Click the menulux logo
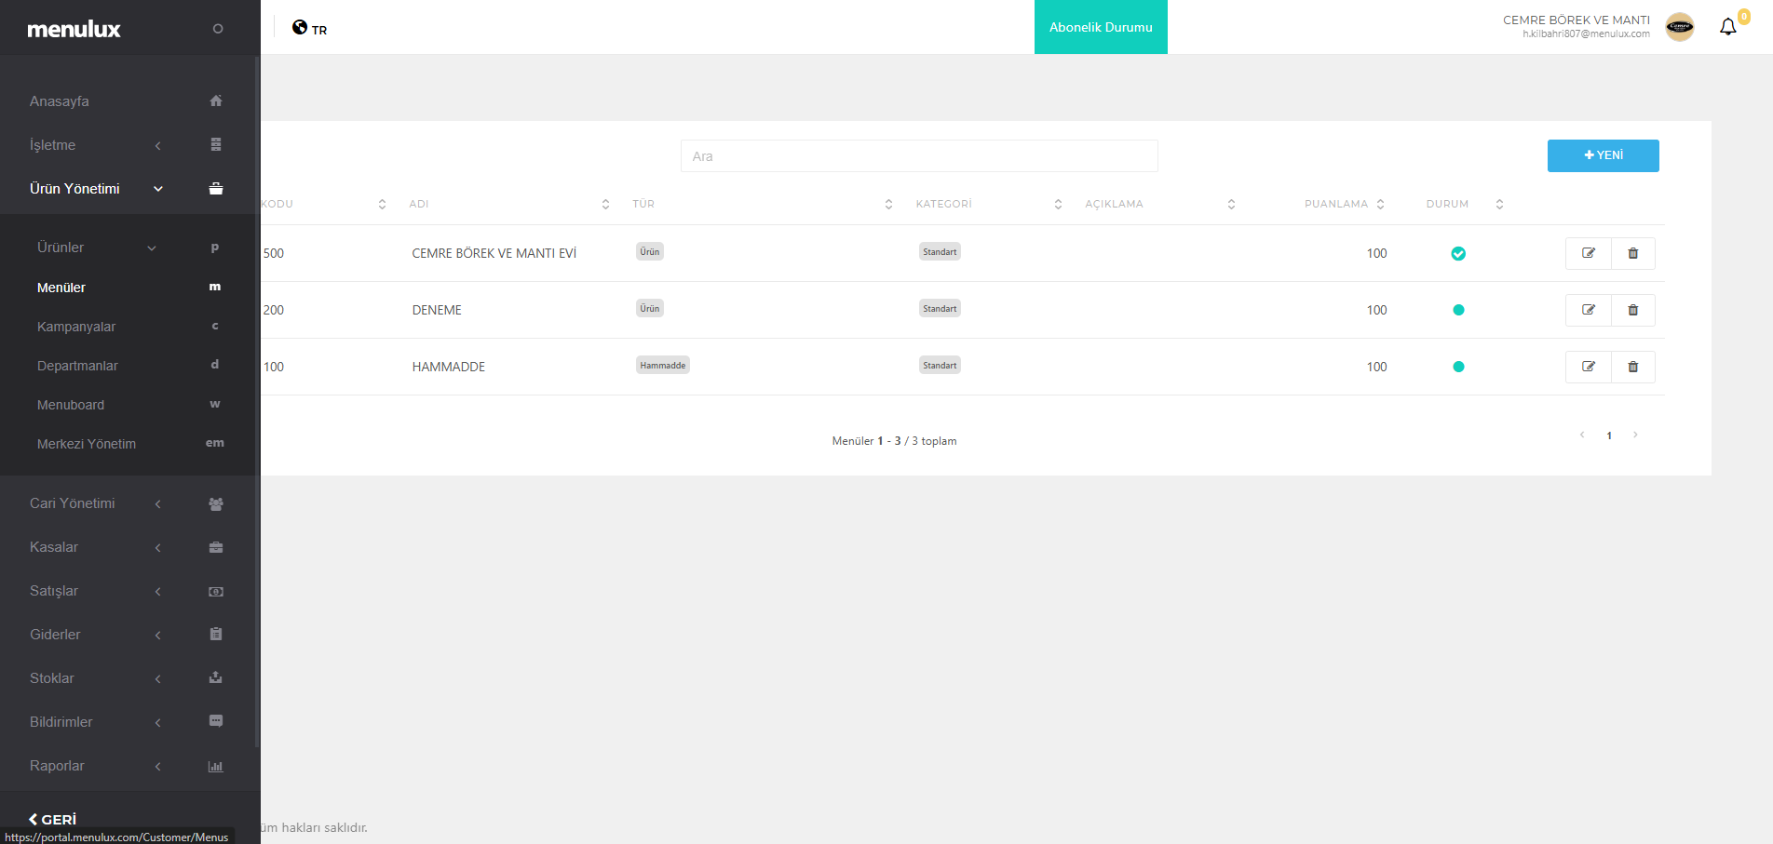Screen dimensions: 1773x844 74,29
